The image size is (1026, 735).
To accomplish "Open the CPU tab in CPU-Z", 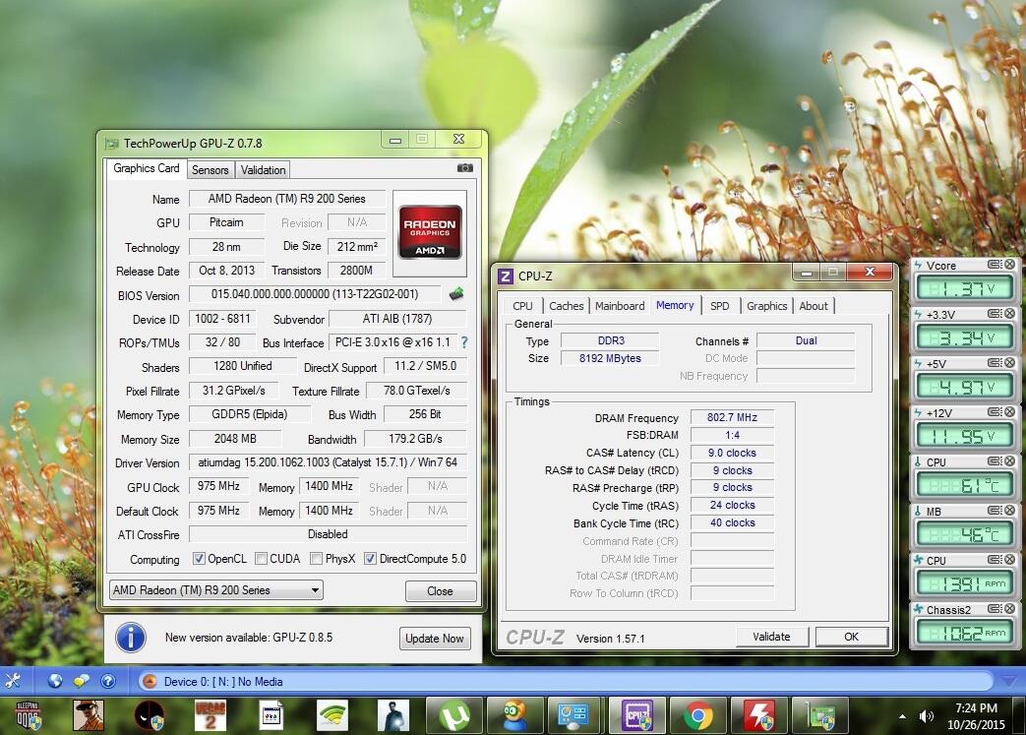I will pos(522,306).
